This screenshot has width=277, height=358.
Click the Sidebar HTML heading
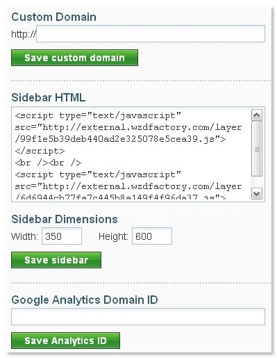coord(49,97)
